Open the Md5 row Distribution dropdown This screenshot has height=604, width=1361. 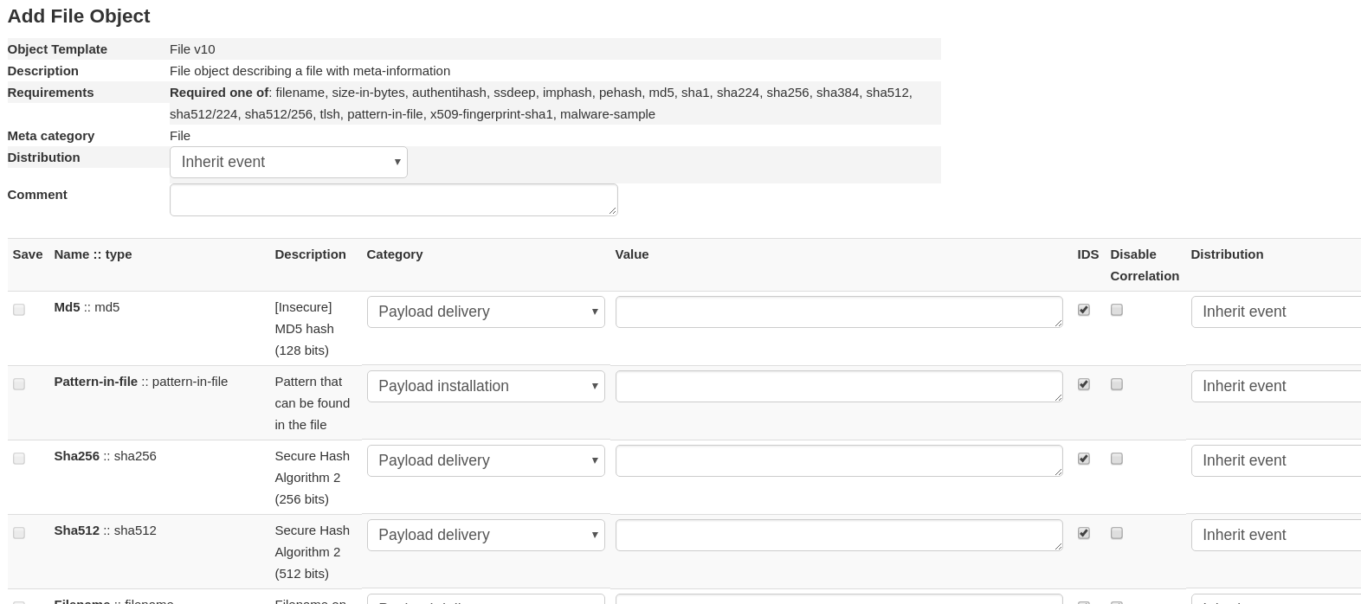(x=1275, y=312)
